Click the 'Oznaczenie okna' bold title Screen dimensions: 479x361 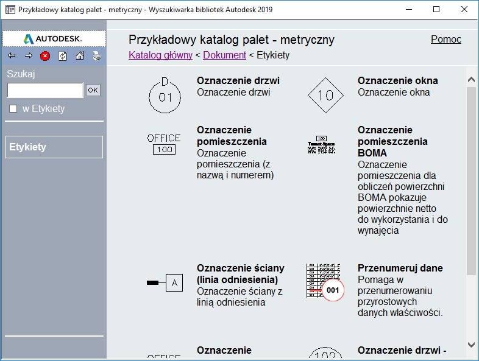(x=398, y=80)
